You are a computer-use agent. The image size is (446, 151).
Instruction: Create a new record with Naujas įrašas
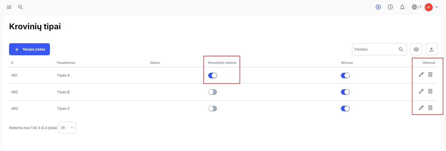pos(29,49)
